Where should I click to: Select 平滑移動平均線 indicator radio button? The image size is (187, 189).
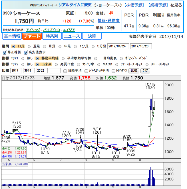point(63,59)
